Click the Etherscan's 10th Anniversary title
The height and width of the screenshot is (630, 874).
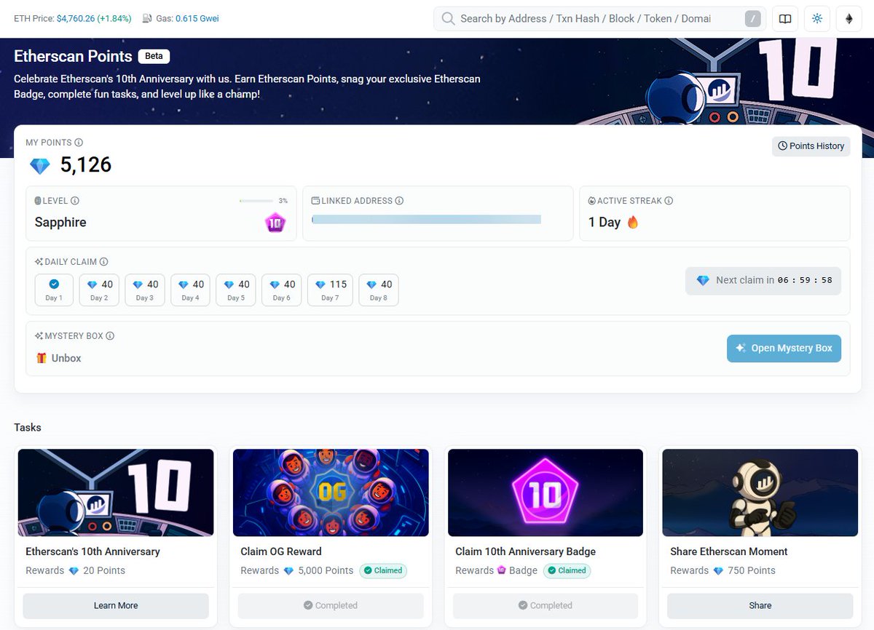[92, 552]
